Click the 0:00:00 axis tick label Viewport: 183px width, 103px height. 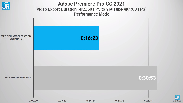click(x=33, y=101)
